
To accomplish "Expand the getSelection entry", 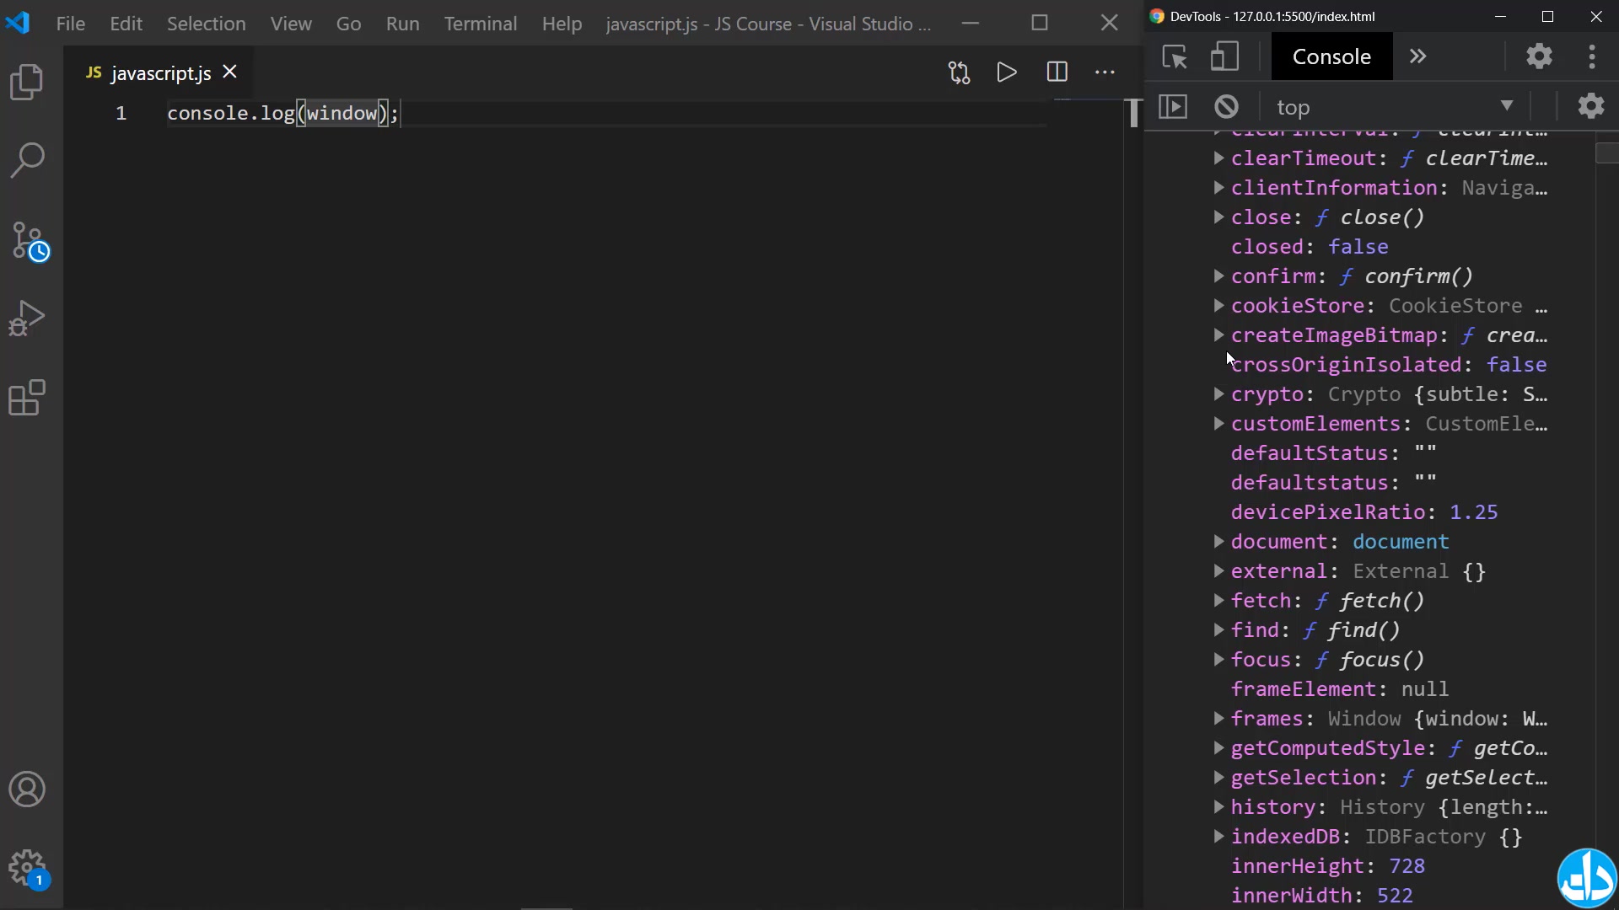I will click(x=1218, y=778).
